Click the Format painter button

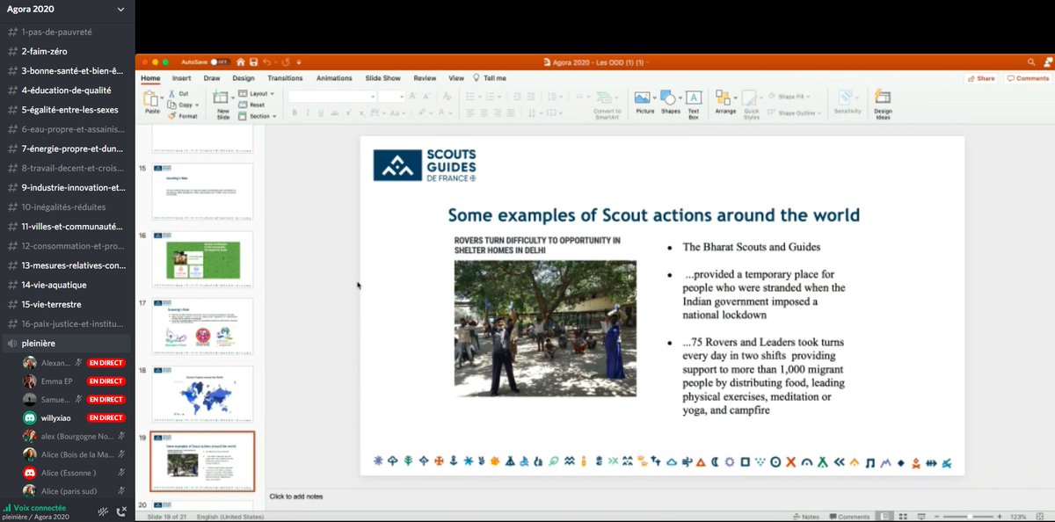tap(182, 116)
